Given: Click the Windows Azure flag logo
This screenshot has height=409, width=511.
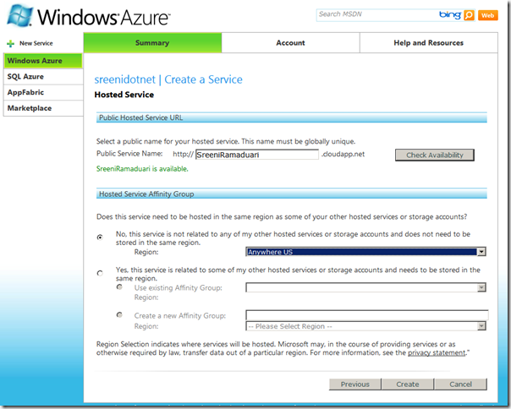Looking at the screenshot, I should (x=20, y=15).
